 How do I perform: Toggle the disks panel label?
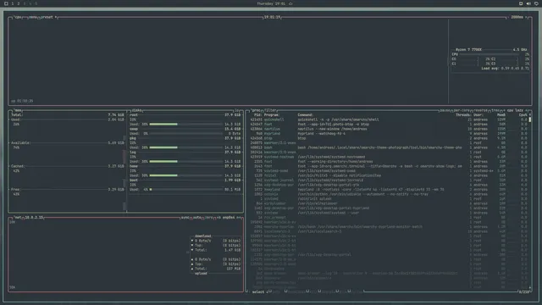tap(136, 110)
